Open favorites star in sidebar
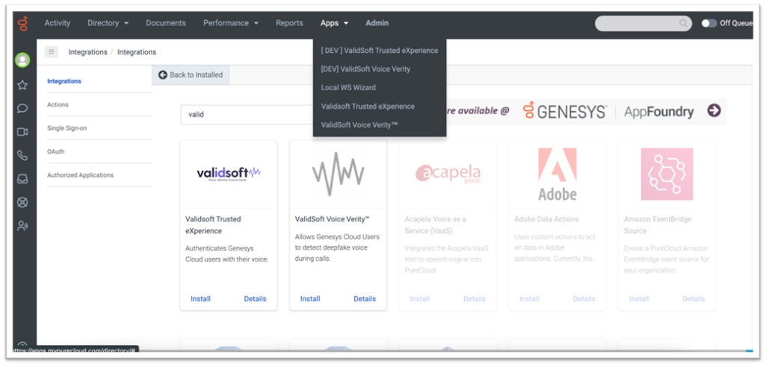This screenshot has width=766, height=366. point(23,85)
